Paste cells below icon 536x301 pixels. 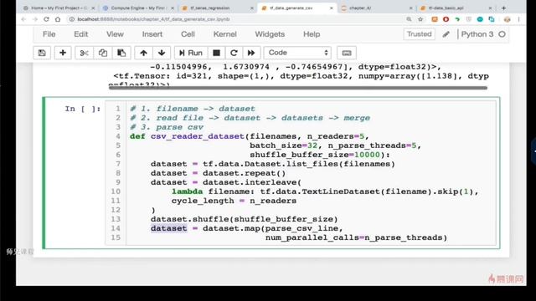click(121, 53)
